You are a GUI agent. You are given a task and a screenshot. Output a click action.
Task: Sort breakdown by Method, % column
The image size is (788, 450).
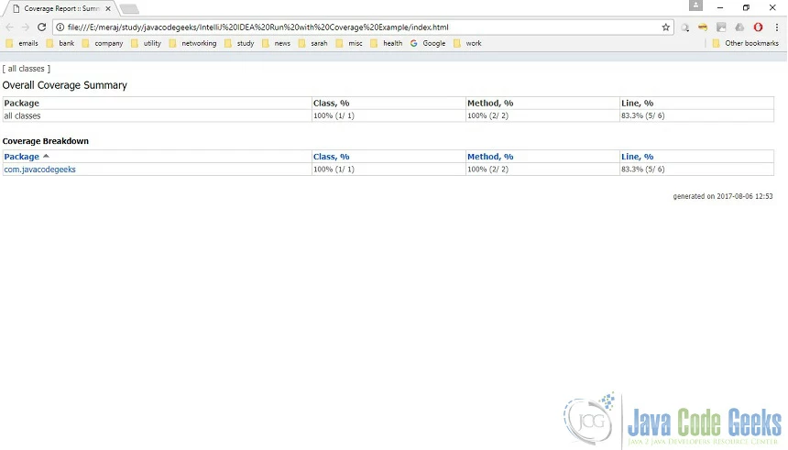tap(490, 157)
